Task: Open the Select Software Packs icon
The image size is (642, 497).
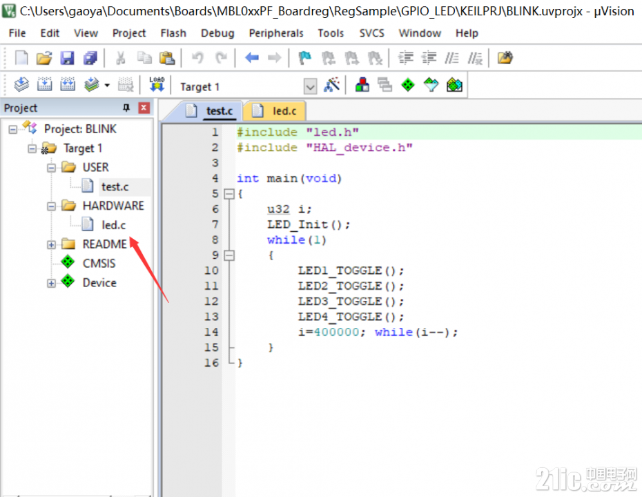Action: [x=431, y=85]
